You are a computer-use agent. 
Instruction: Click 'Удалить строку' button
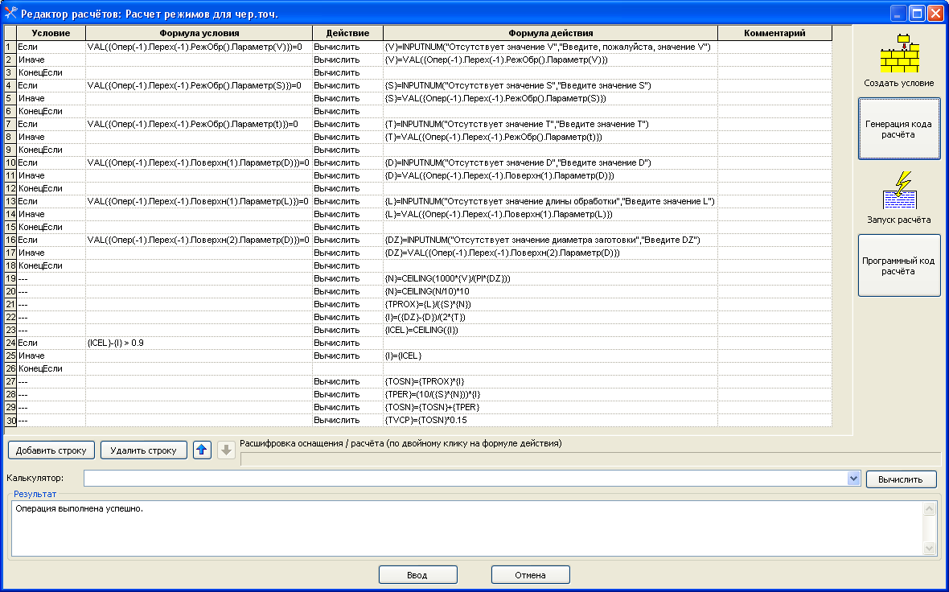click(143, 450)
